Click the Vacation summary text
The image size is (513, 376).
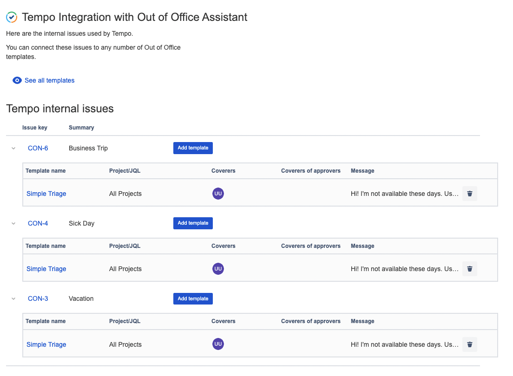(x=81, y=298)
